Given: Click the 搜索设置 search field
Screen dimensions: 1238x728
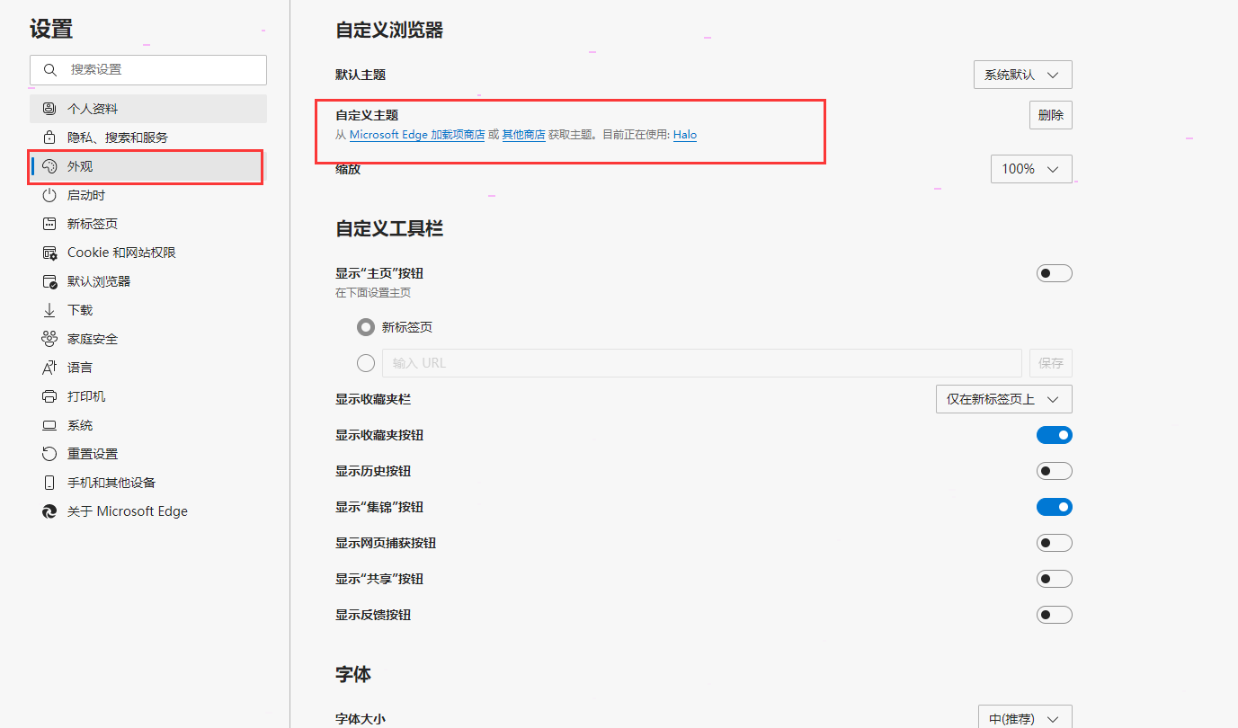Looking at the screenshot, I should [147, 69].
